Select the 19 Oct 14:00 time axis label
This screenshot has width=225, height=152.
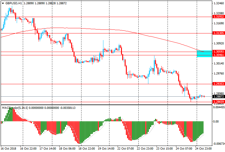tap(106, 149)
